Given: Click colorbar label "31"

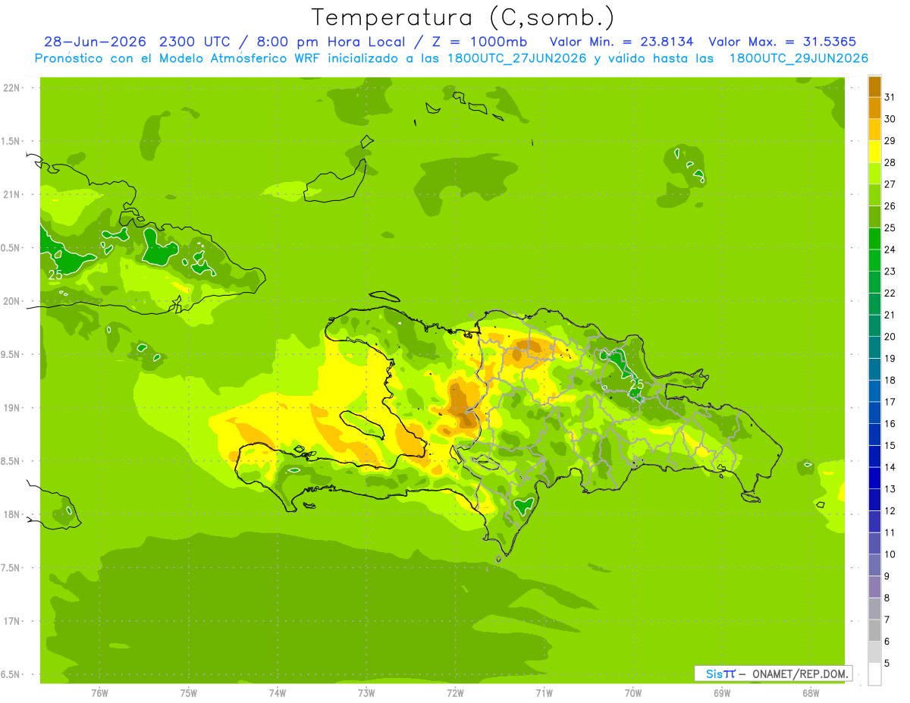Looking at the screenshot, I should coord(890,97).
